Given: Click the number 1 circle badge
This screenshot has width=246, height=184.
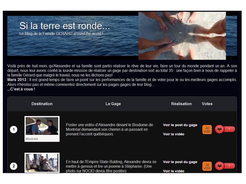Looking at the screenshot, I should click(14, 130).
